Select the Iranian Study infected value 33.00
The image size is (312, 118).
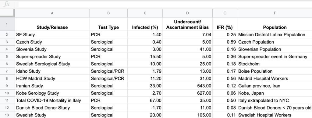[145, 86]
